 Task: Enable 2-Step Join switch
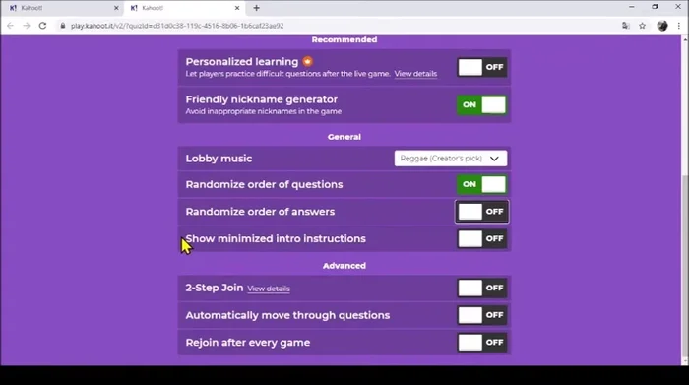coord(482,289)
